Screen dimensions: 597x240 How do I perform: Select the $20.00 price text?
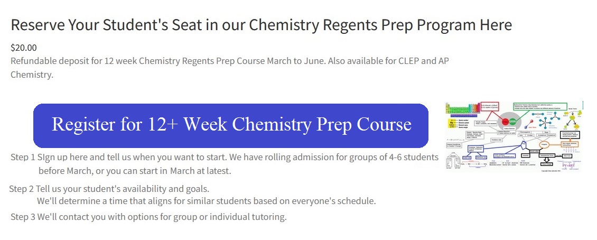click(24, 48)
